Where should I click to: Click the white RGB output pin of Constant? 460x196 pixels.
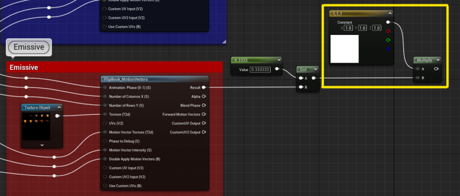coord(388,22)
